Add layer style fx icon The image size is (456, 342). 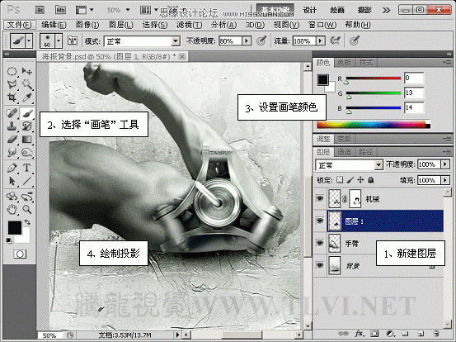[x=360, y=333]
